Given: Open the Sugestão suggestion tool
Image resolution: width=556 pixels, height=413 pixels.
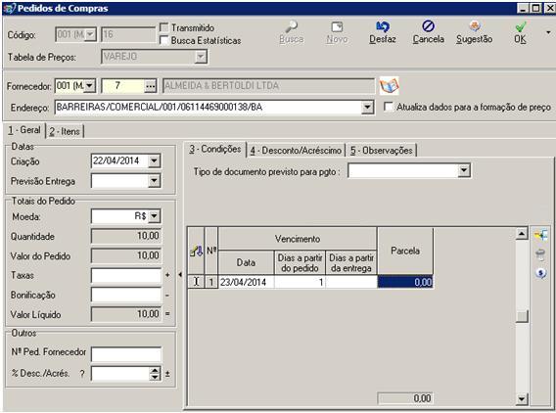Looking at the screenshot, I should [x=475, y=26].
